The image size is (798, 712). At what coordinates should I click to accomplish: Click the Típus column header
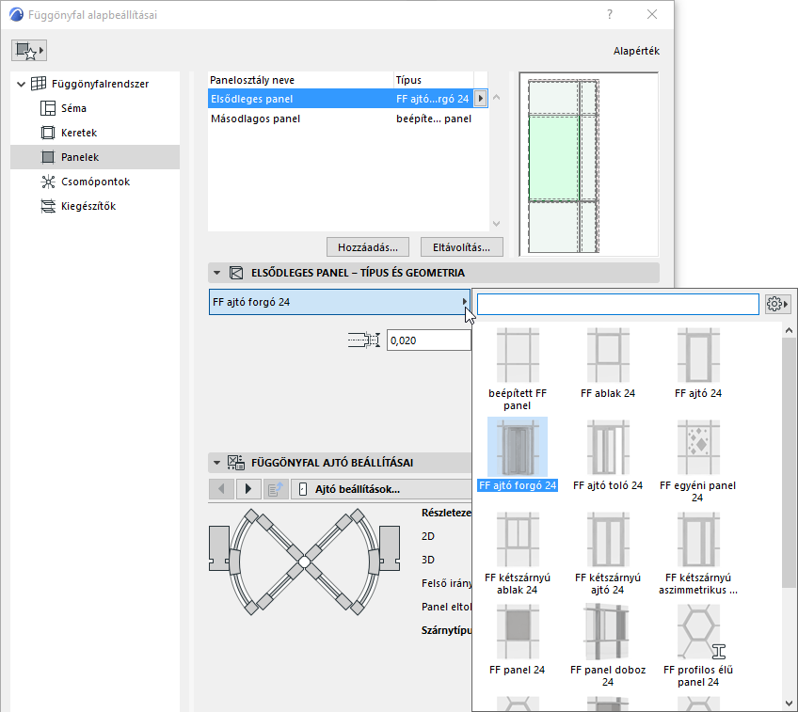434,80
